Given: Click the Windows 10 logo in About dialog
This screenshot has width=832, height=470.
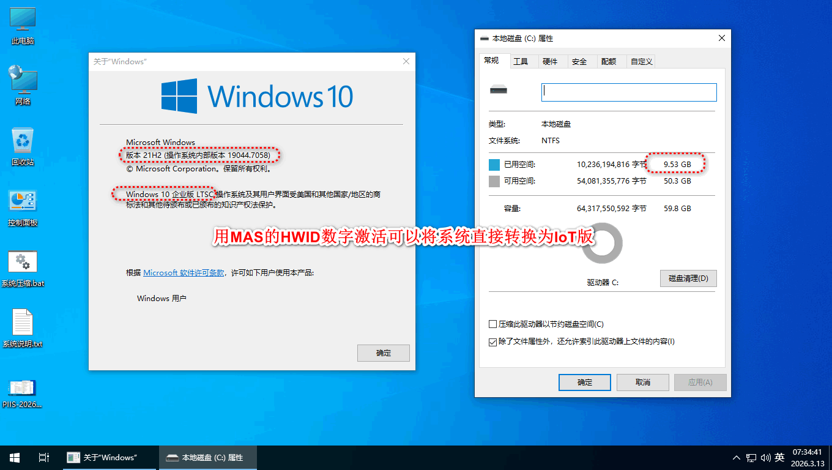Looking at the screenshot, I should click(x=257, y=96).
